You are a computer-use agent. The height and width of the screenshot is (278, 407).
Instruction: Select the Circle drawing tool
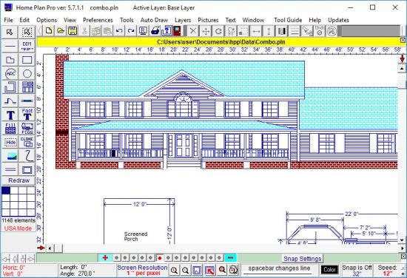(27, 74)
